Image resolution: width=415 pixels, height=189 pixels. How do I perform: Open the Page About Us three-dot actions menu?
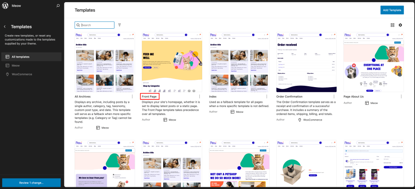coord(401,96)
